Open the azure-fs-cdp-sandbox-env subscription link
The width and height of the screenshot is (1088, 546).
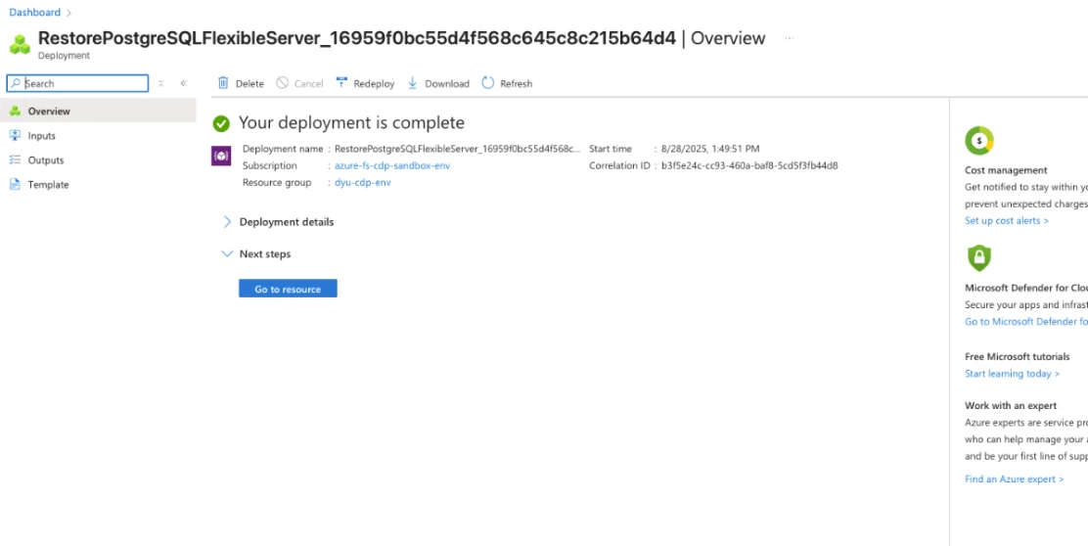(x=392, y=165)
